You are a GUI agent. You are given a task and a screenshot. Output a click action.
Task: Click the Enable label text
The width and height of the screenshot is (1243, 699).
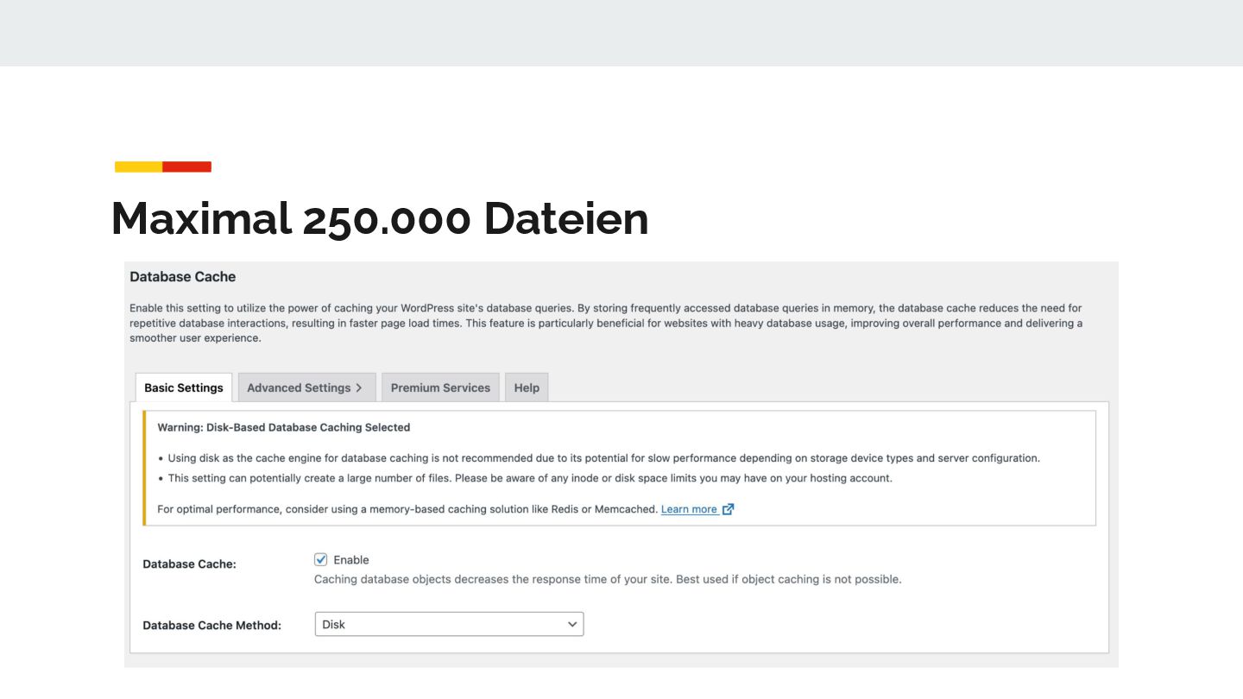pyautogui.click(x=351, y=560)
